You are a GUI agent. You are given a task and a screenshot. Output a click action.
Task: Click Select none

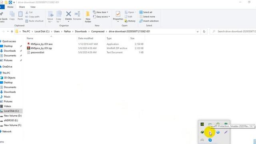[x=147, y=17]
